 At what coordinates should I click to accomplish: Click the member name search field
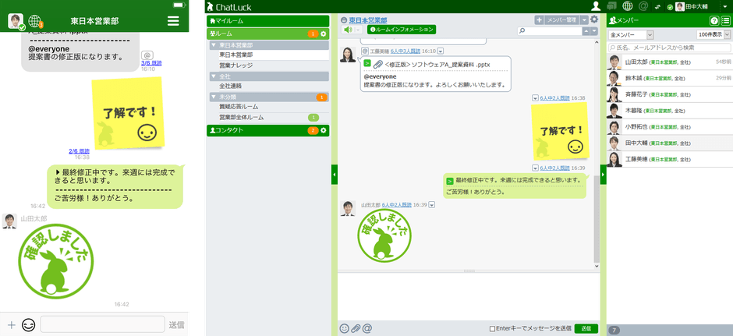669,48
